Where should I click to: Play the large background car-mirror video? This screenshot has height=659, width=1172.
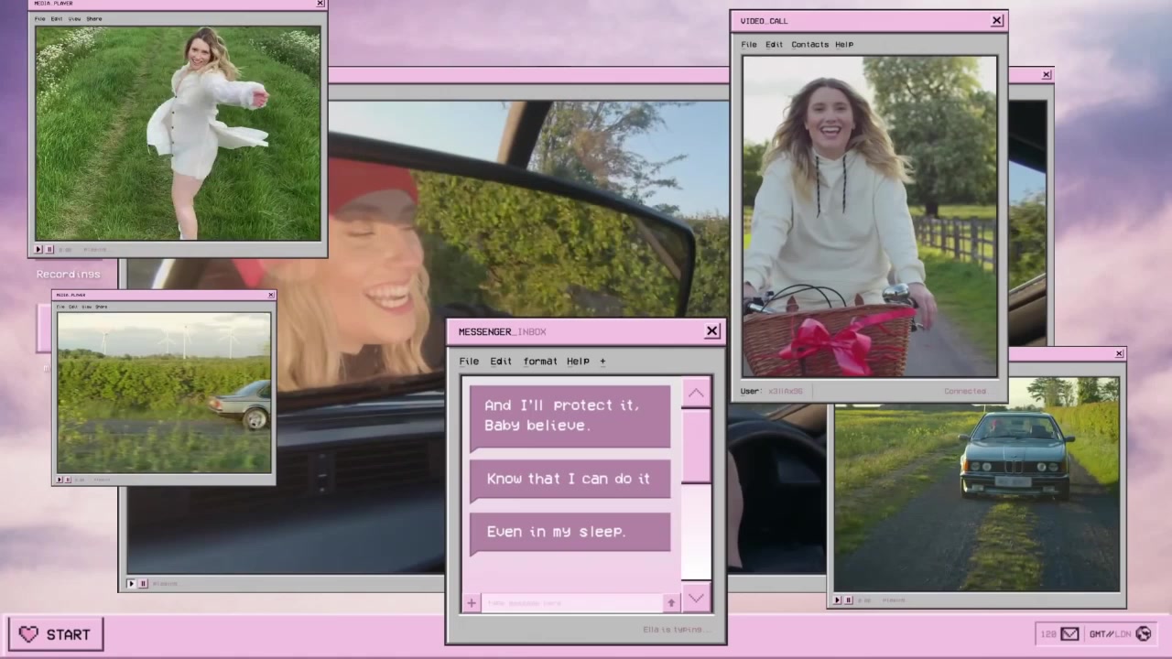[x=131, y=583]
